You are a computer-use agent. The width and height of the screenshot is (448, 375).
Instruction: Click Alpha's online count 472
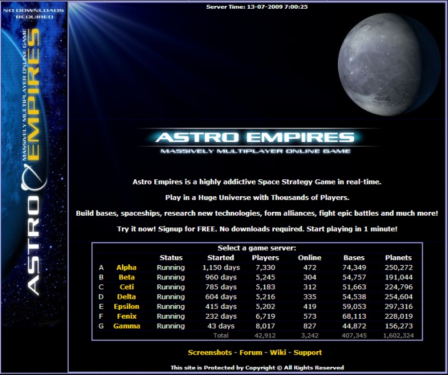310,267
